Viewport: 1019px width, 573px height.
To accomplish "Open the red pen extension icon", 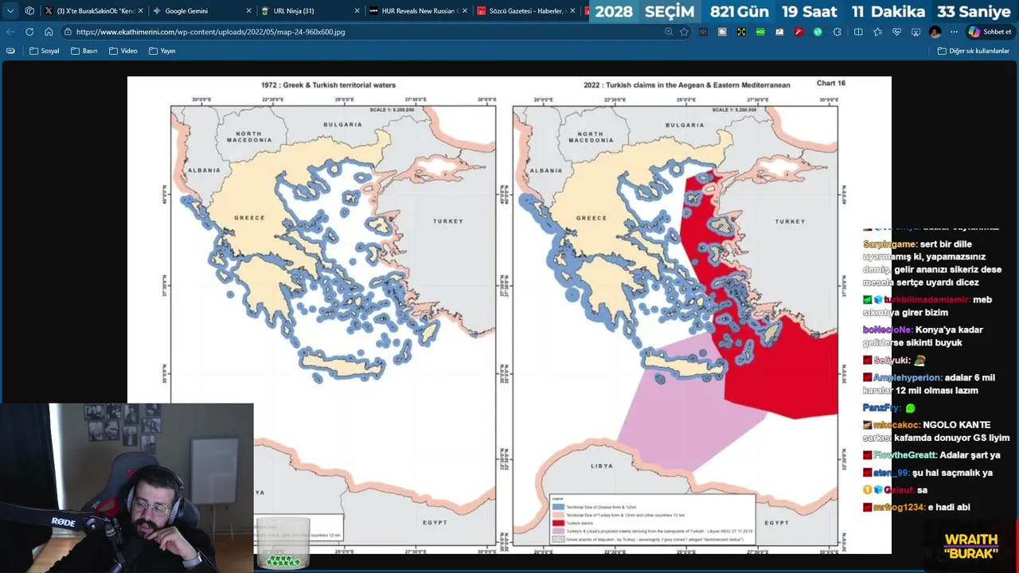I will click(798, 32).
